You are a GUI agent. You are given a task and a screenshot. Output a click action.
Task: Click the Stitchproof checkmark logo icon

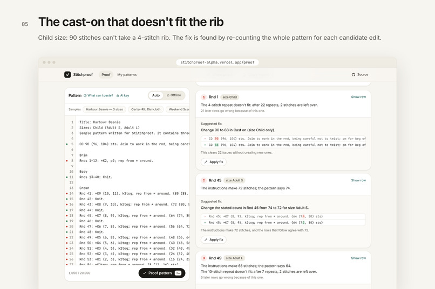coord(67,75)
